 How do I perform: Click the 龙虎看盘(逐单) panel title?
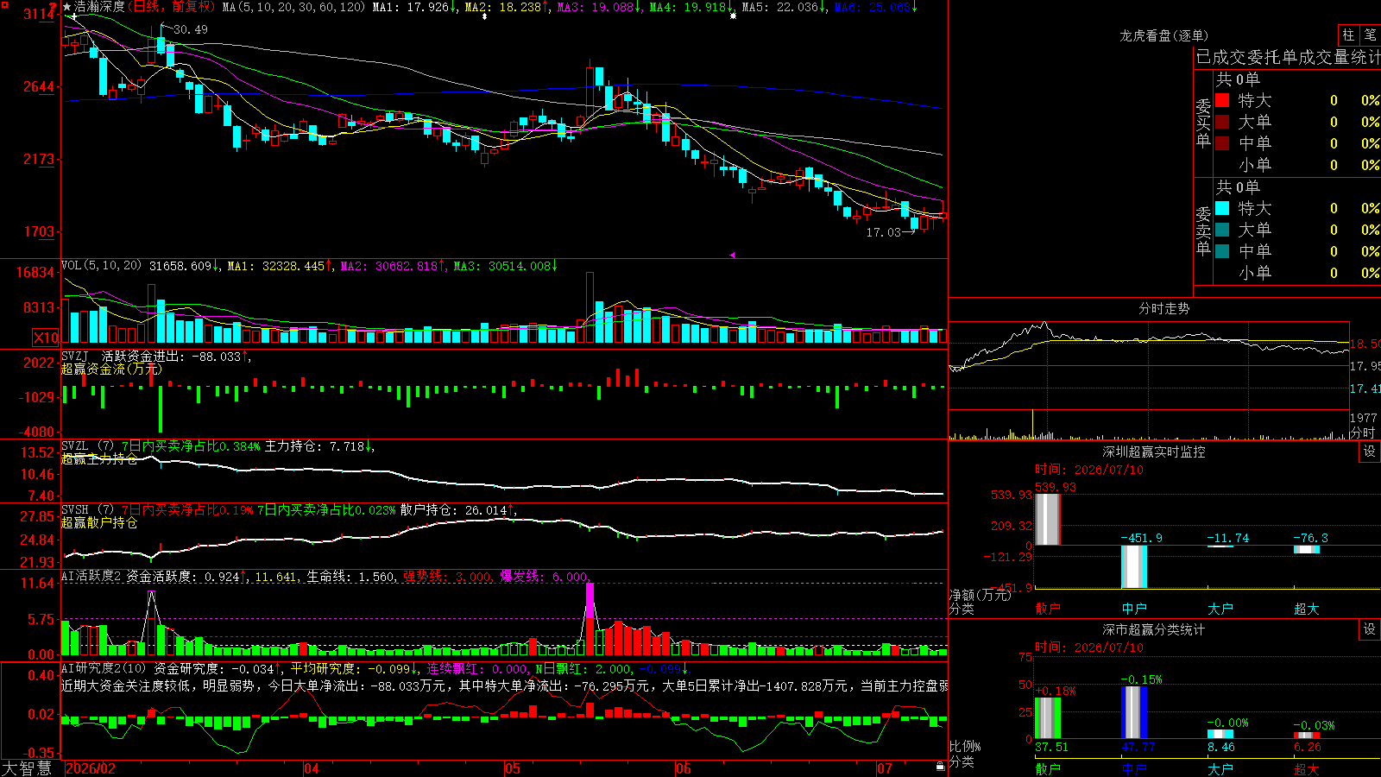pos(1163,35)
